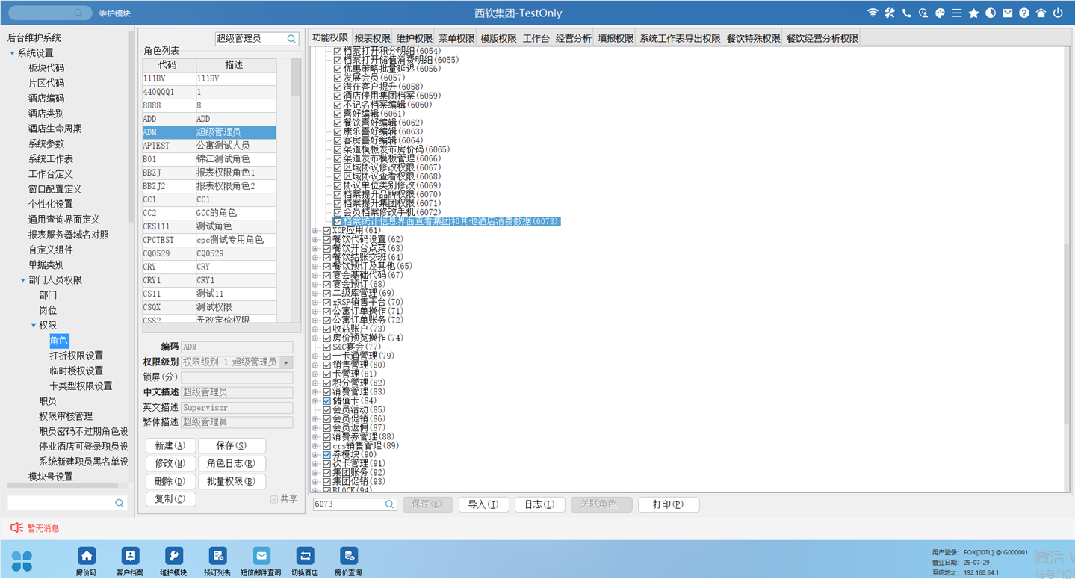Click the tools wrench icon in header
This screenshot has width=1075, height=579.
(890, 13)
